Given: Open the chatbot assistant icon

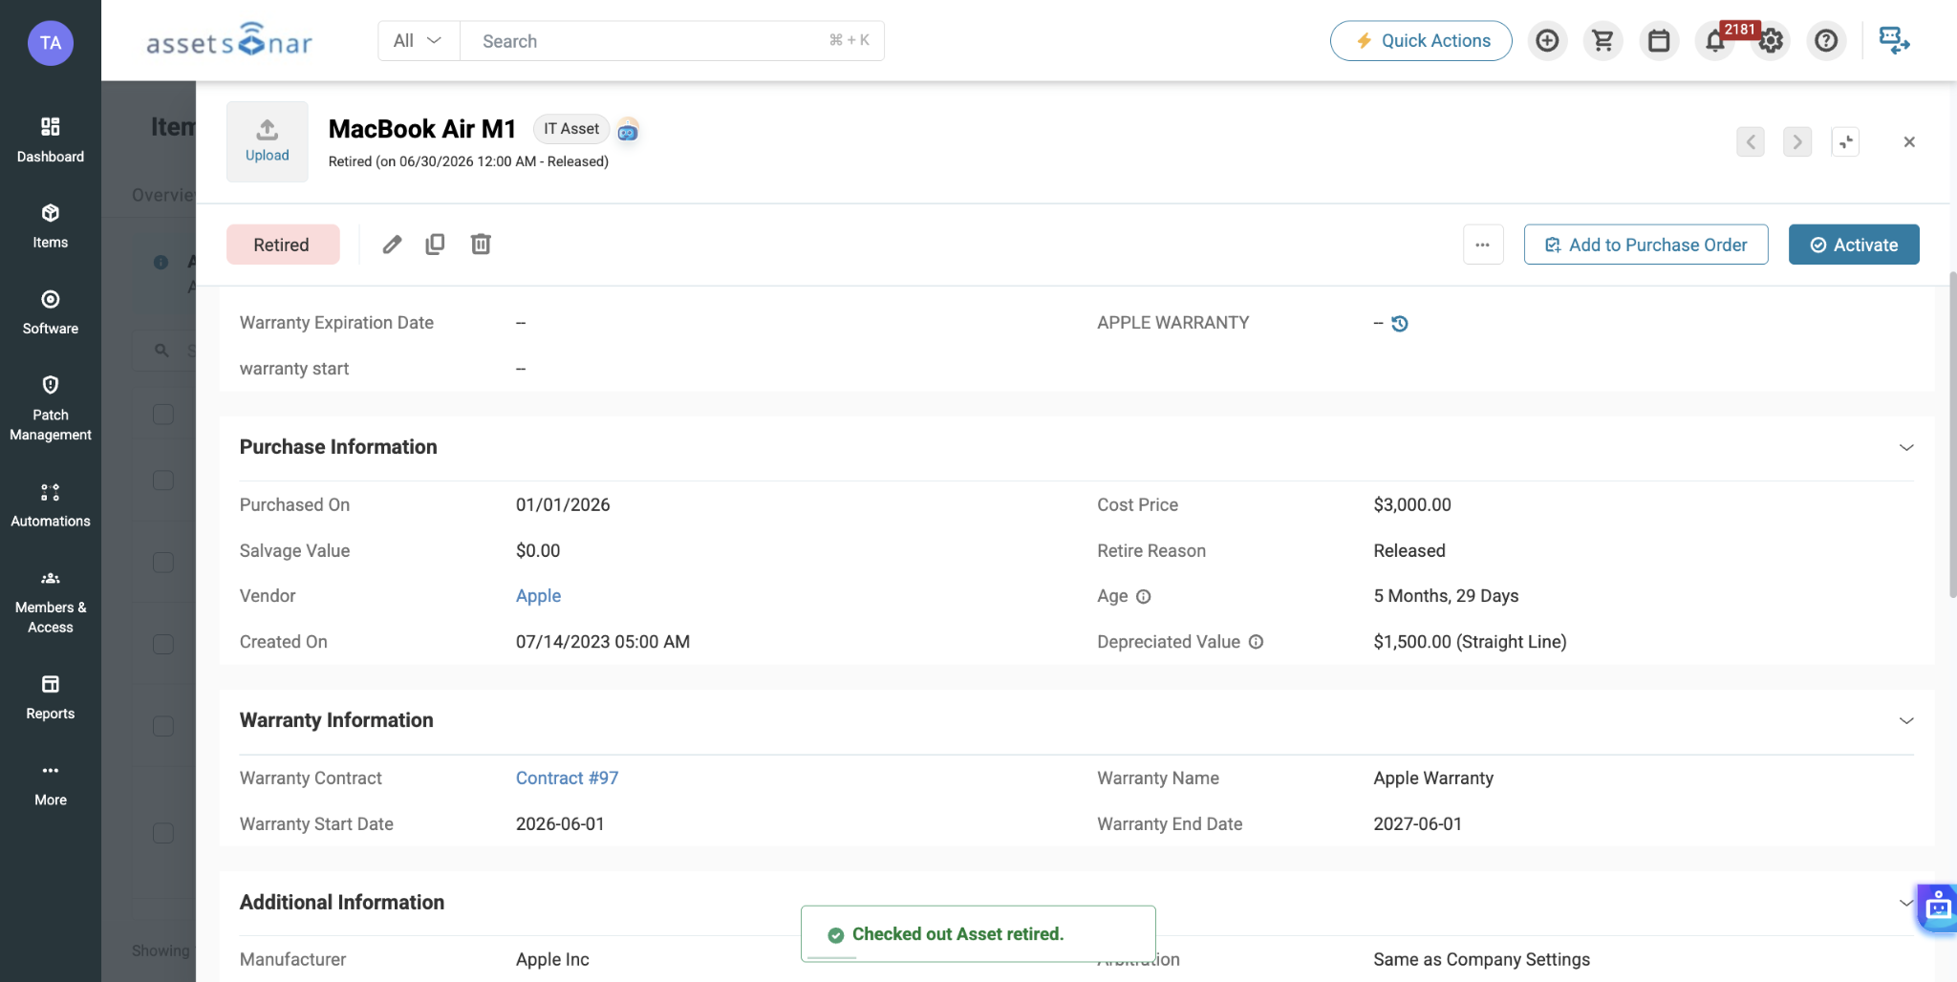Looking at the screenshot, I should 1938,907.
